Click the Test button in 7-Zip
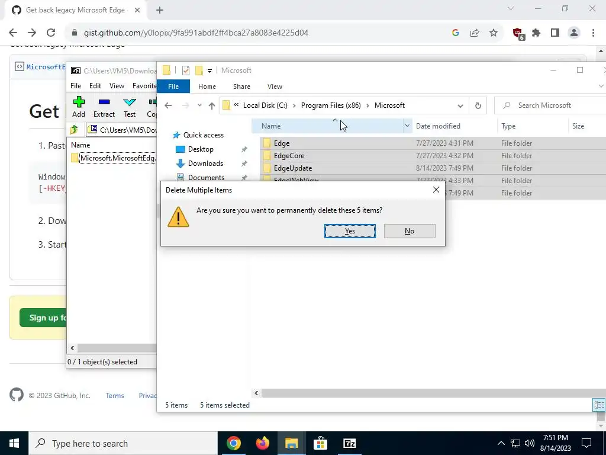 (x=130, y=107)
